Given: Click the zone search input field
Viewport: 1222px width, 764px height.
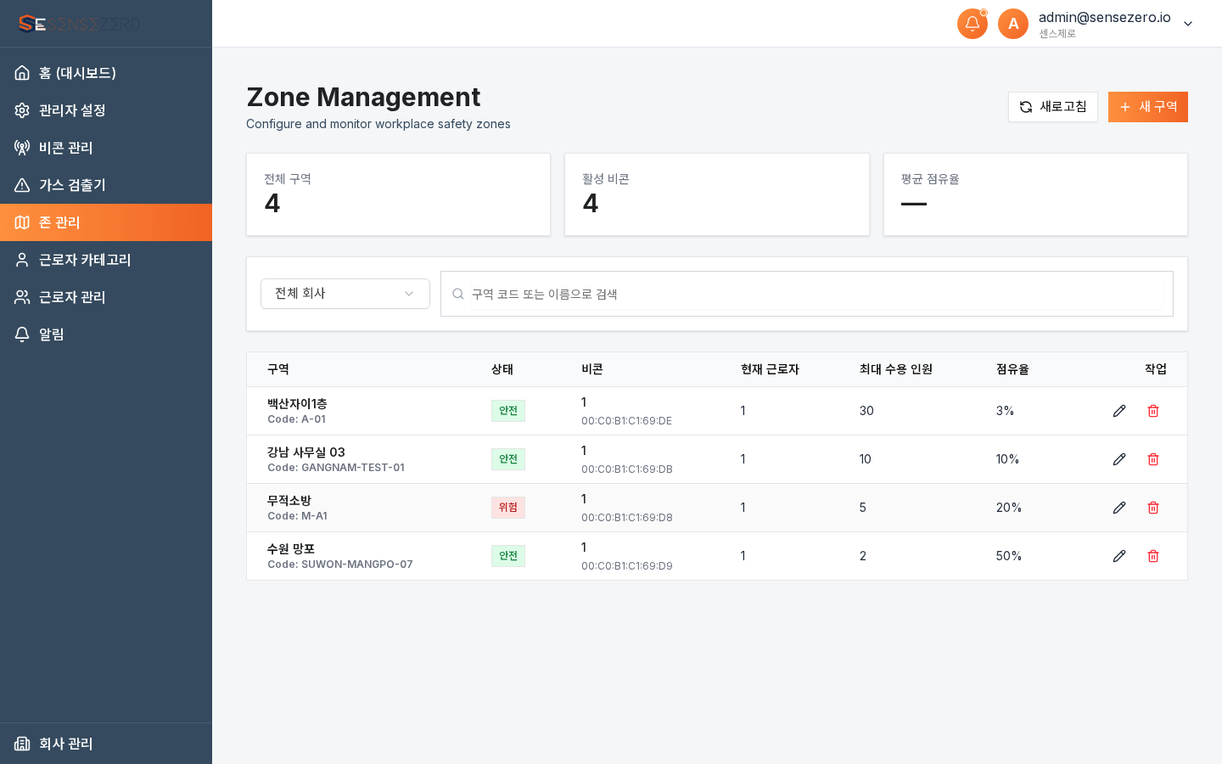Looking at the screenshot, I should click(807, 294).
